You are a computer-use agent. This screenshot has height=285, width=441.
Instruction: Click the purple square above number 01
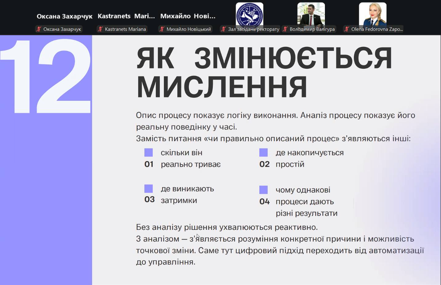(x=149, y=153)
